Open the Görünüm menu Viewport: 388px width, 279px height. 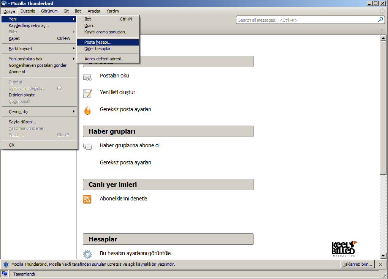(x=49, y=11)
